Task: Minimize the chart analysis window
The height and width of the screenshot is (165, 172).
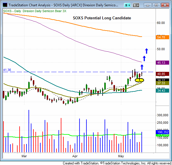Action: (x=148, y=5)
